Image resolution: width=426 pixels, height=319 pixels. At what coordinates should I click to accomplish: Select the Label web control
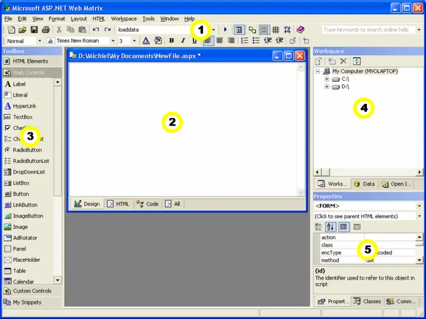pyautogui.click(x=28, y=84)
